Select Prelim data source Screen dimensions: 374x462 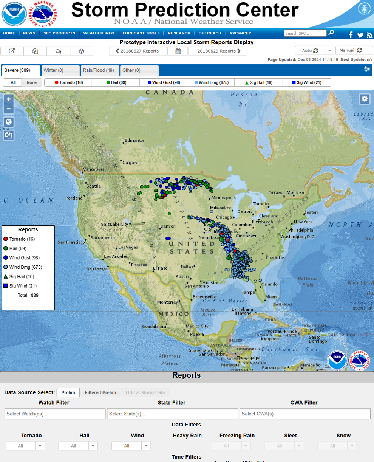[68, 392]
